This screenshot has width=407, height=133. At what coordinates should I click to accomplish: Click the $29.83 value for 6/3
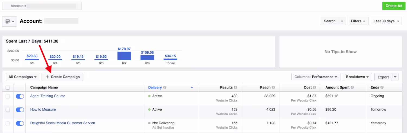point(32,56)
